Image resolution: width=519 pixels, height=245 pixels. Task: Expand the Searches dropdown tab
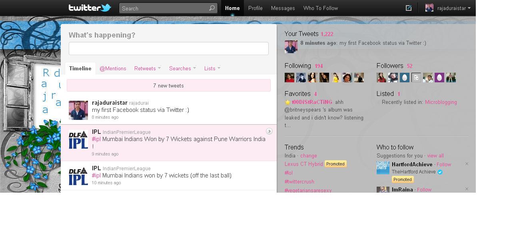pos(182,68)
